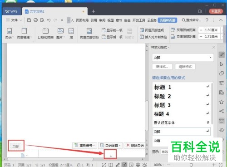
Task: Click the history clock icon in right sidebar
Action: pyautogui.click(x=222, y=130)
